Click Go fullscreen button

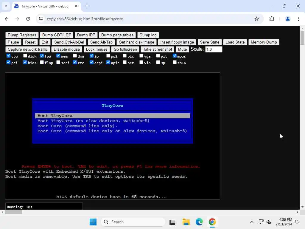click(125, 49)
